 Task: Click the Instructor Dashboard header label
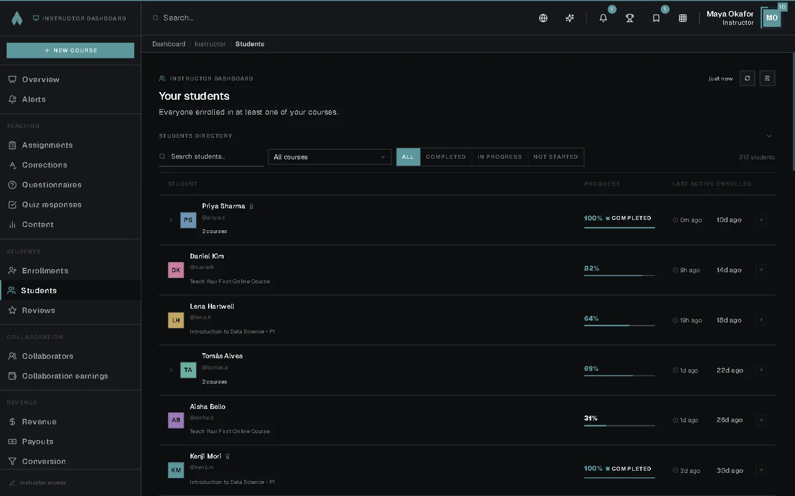pos(79,18)
